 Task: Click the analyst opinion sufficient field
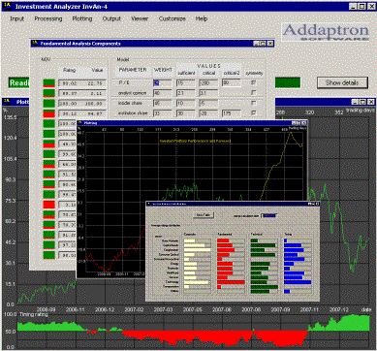point(185,93)
